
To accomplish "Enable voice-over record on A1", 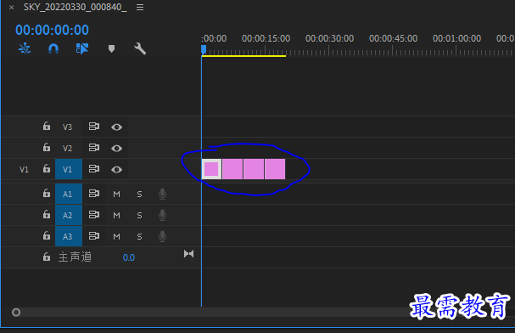I will [162, 194].
